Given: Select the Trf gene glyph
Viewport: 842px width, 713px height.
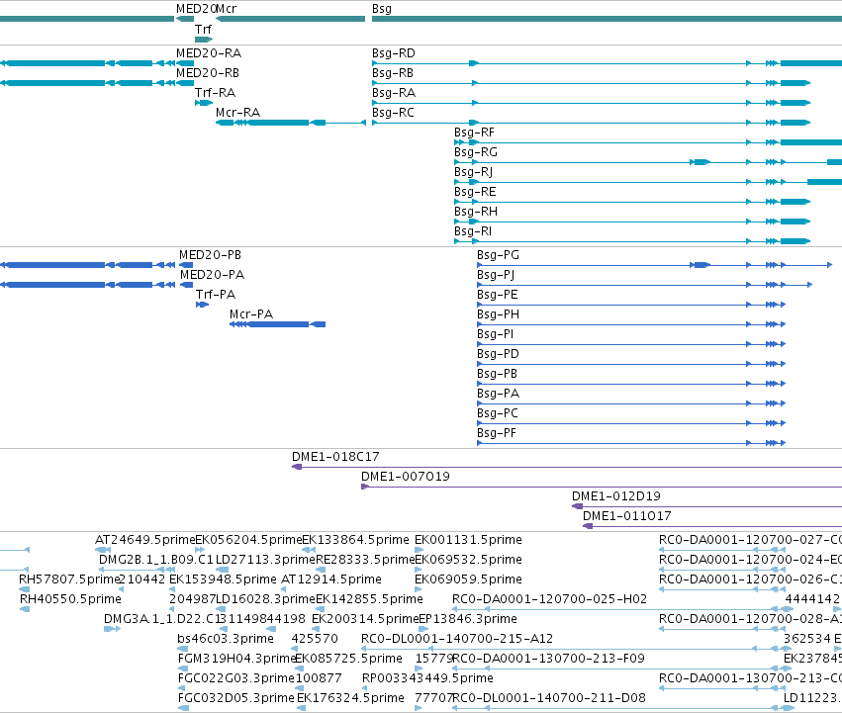Looking at the screenshot, I should (x=204, y=40).
